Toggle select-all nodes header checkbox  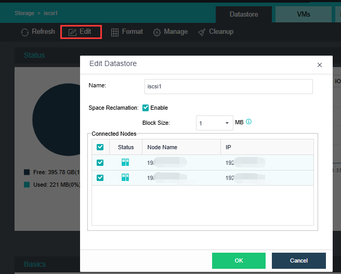(x=100, y=147)
